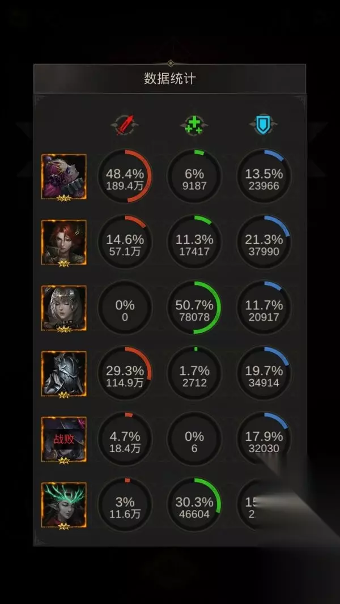The width and height of the screenshot is (340, 604).
Task: Click the red sword damage column icon
Action: [x=125, y=126]
